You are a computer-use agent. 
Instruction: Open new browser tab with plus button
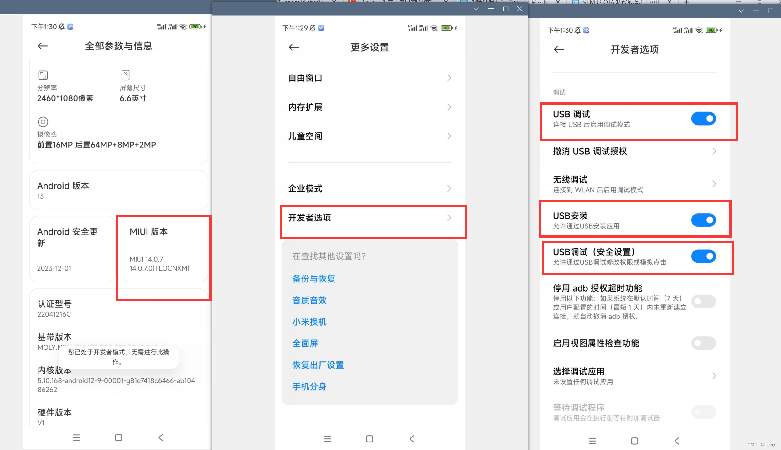click(x=686, y=2)
